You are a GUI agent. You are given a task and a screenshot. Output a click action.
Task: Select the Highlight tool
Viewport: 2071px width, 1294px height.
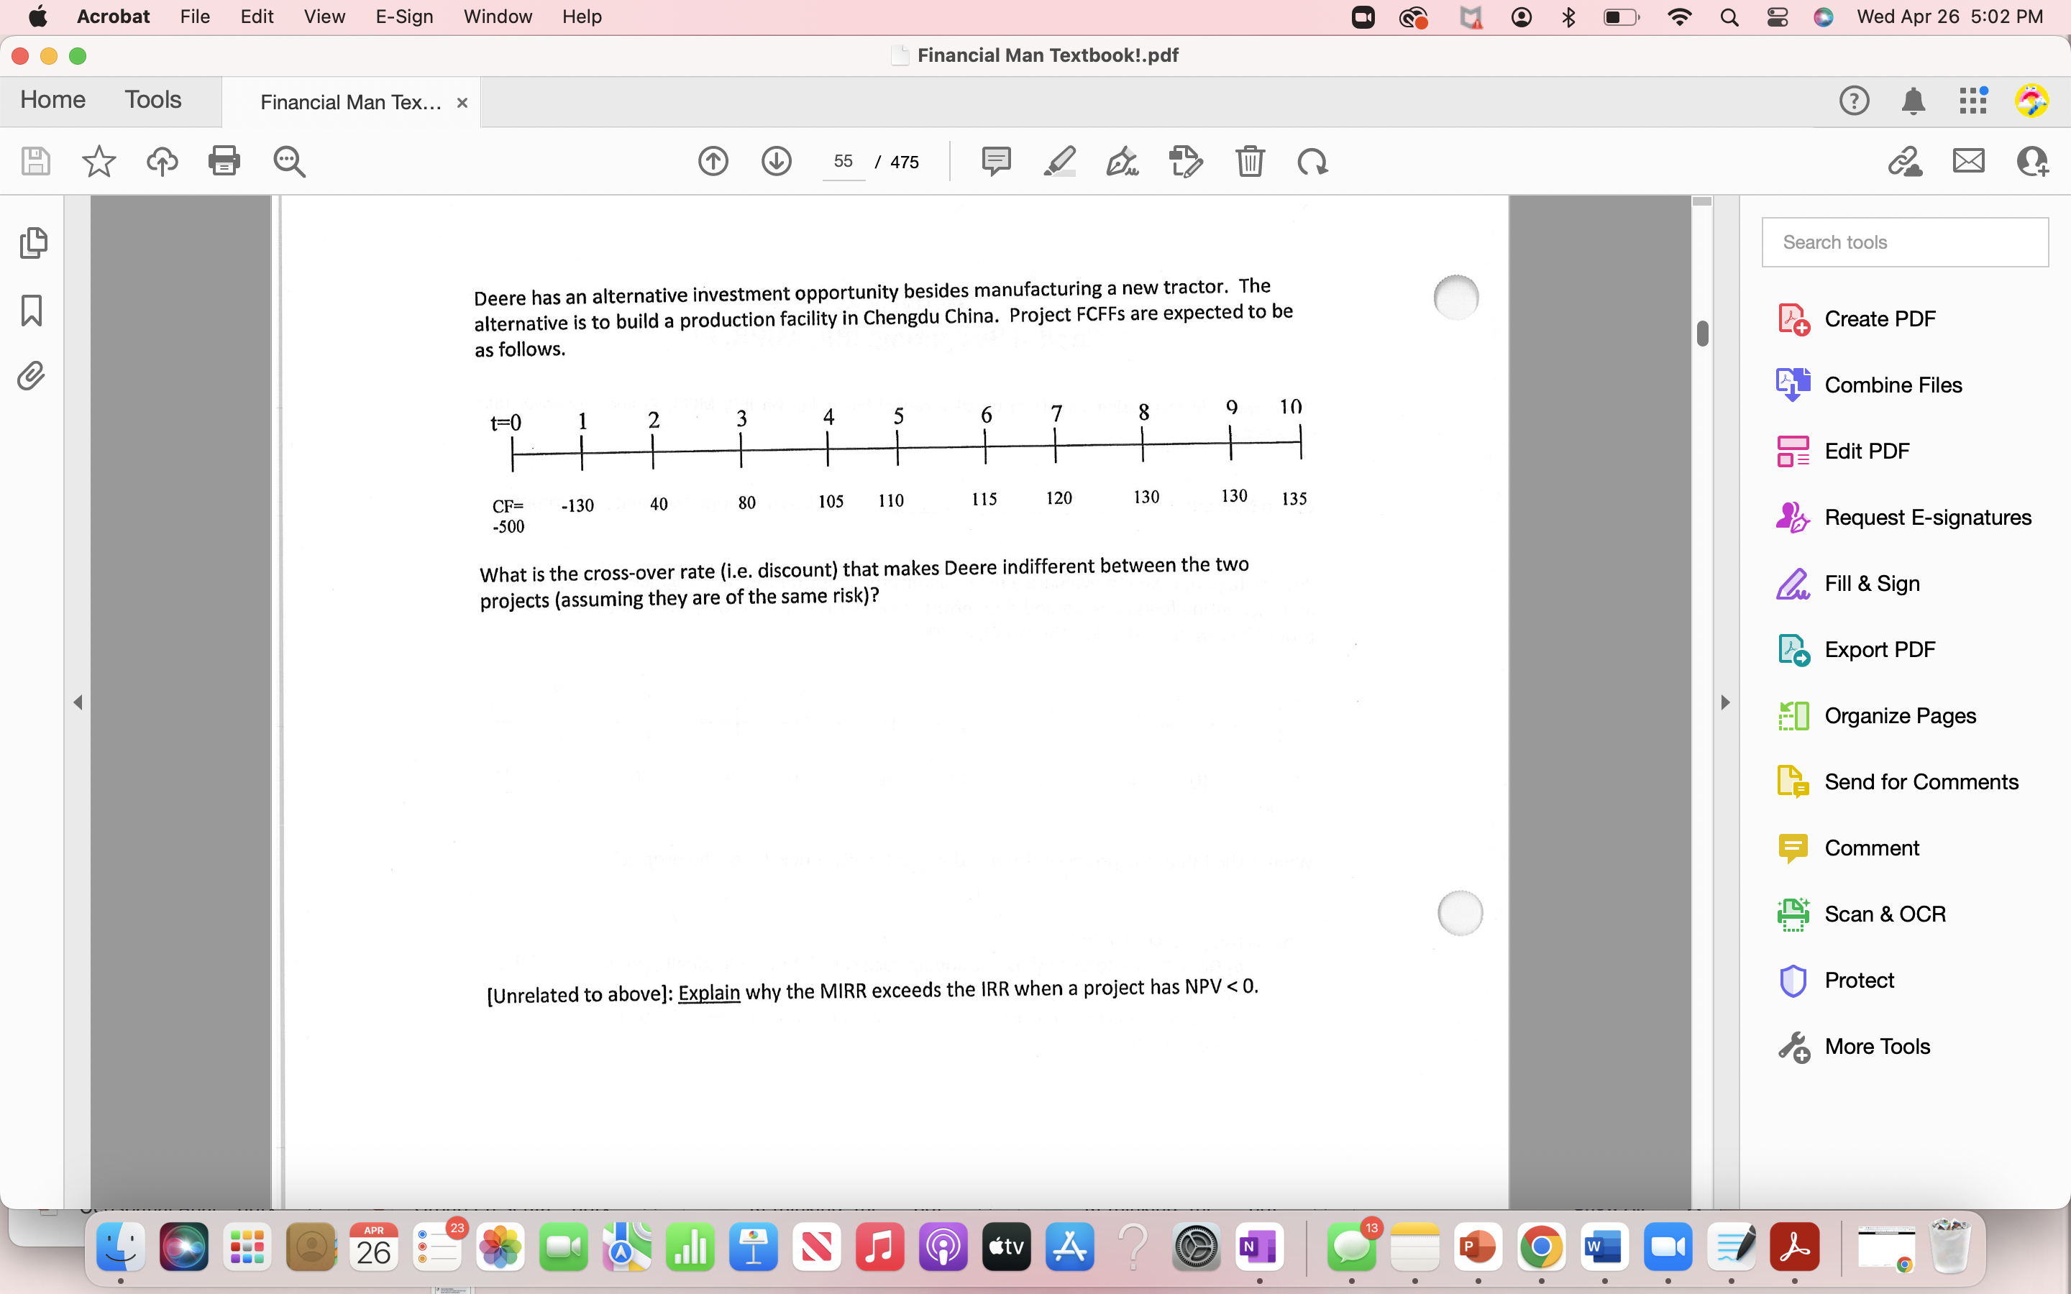point(1059,161)
